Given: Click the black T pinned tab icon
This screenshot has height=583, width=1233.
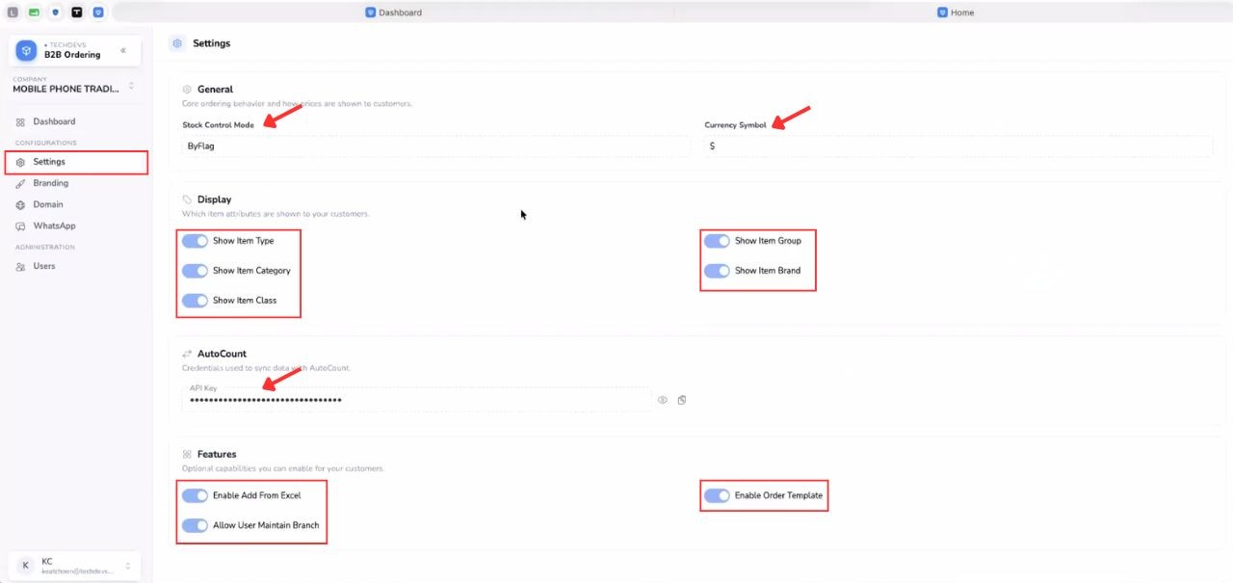Looking at the screenshot, I should tap(76, 13).
